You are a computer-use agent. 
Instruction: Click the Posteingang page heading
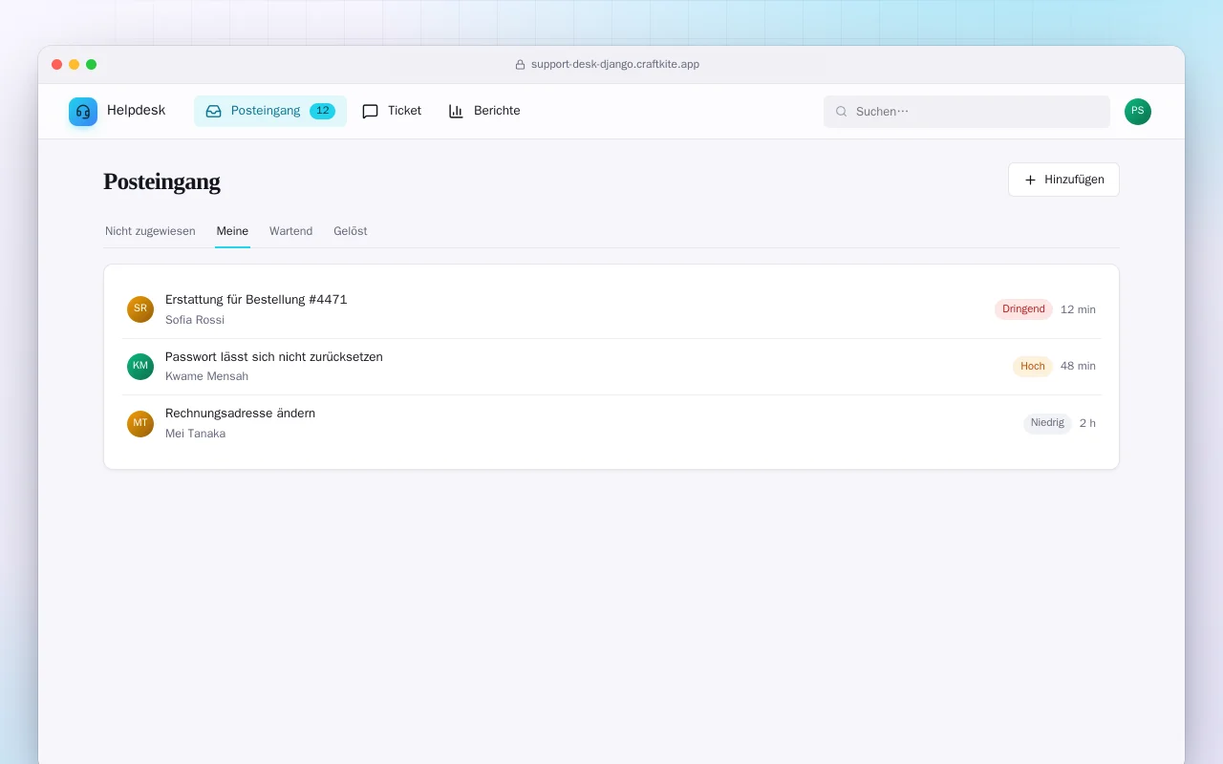(161, 181)
